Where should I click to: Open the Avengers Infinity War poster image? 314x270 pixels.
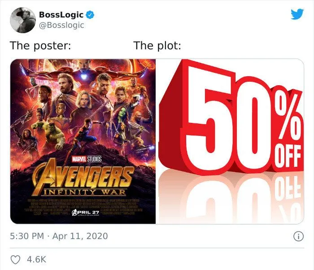[x=83, y=141]
